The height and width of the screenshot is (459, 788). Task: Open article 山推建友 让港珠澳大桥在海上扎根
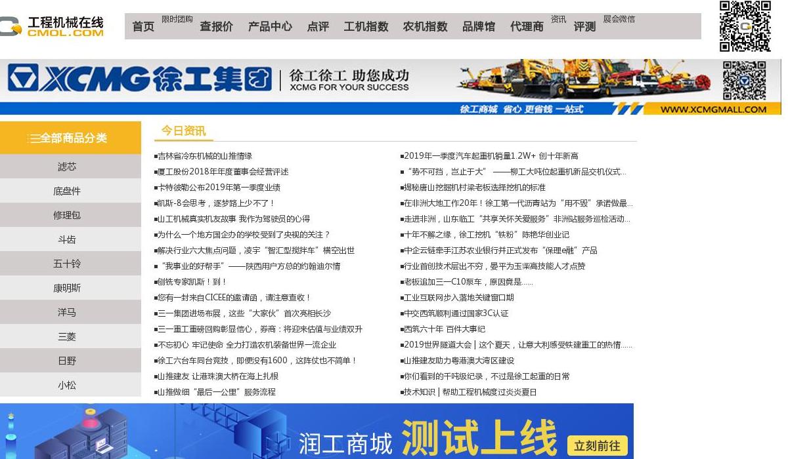pyautogui.click(x=216, y=376)
